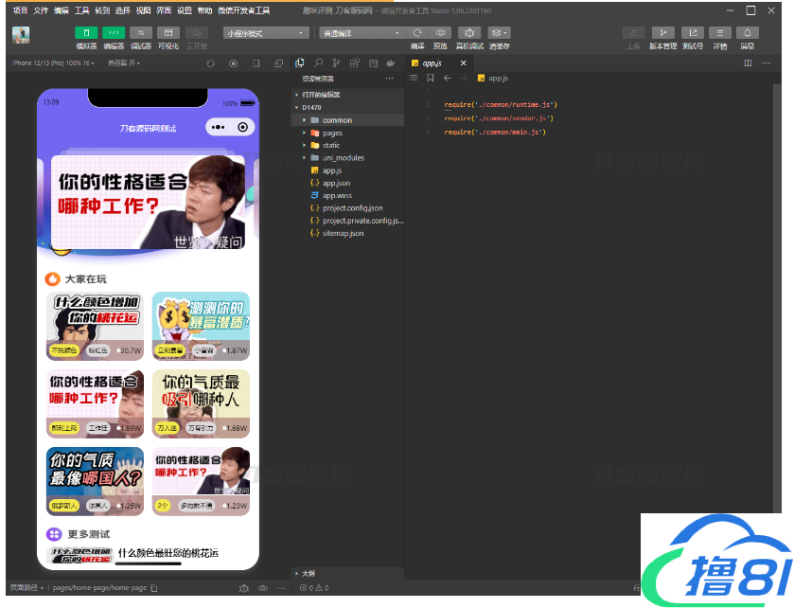This screenshot has width=794, height=608.
Task: Open project.config.json in the file tree
Action: pos(352,207)
